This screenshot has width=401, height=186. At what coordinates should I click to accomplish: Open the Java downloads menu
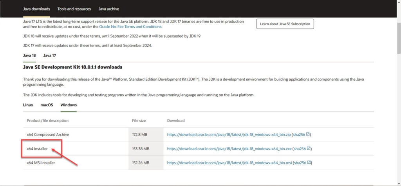36,9
